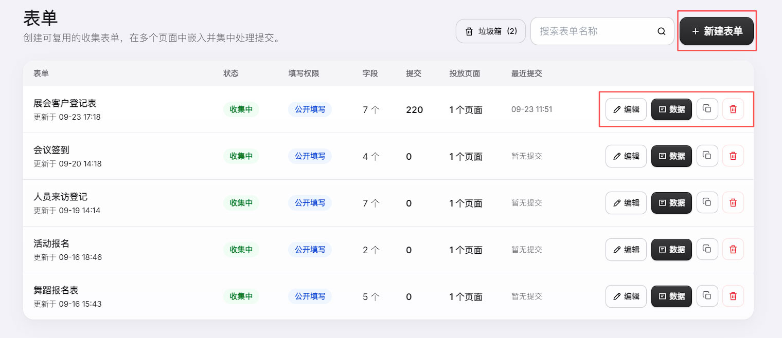
Task: Select the 人员来访登记 form name
Action: [60, 197]
